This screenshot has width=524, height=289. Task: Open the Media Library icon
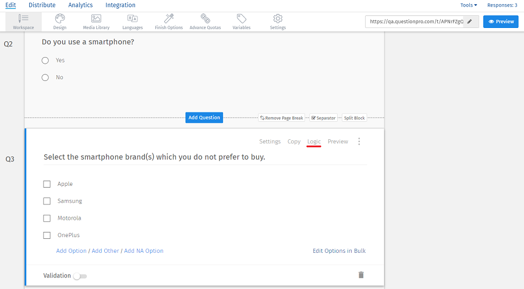pyautogui.click(x=96, y=19)
